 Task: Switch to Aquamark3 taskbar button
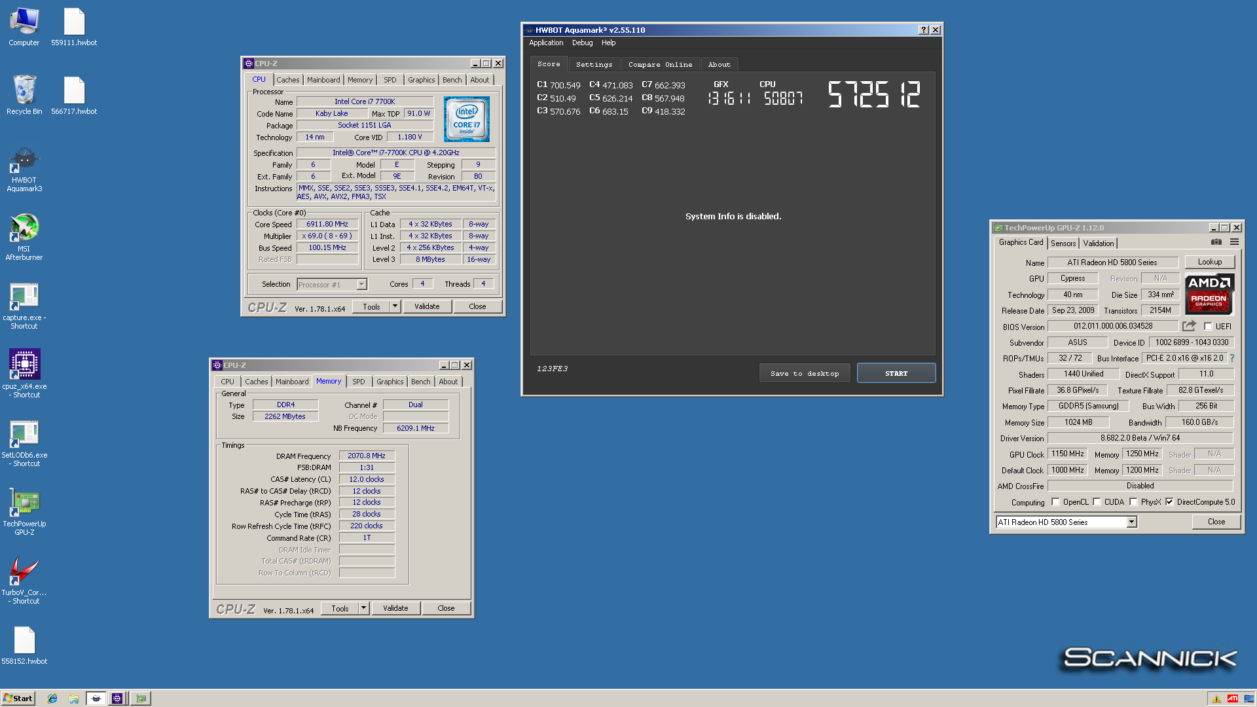tap(96, 698)
